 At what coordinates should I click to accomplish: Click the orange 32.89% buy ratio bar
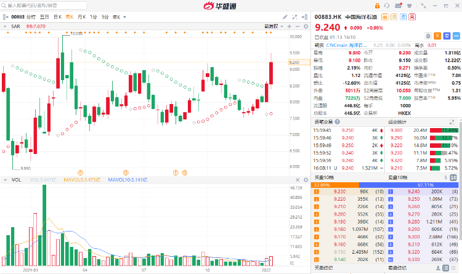335,185
